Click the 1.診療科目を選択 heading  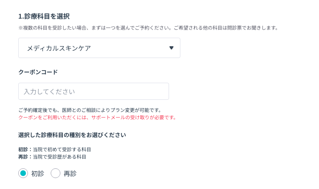pos(44,16)
